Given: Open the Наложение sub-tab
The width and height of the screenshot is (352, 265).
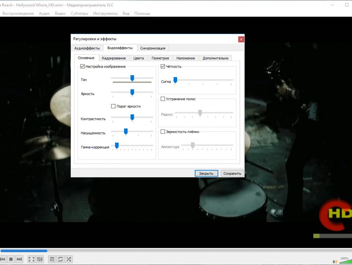Looking at the screenshot, I should point(186,58).
